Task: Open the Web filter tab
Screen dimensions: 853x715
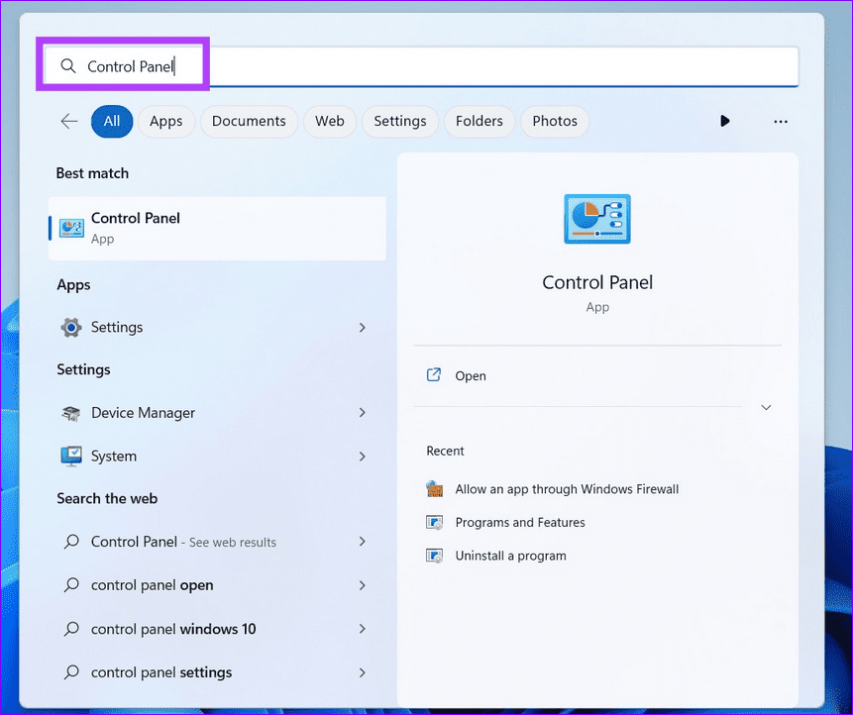Action: click(330, 121)
